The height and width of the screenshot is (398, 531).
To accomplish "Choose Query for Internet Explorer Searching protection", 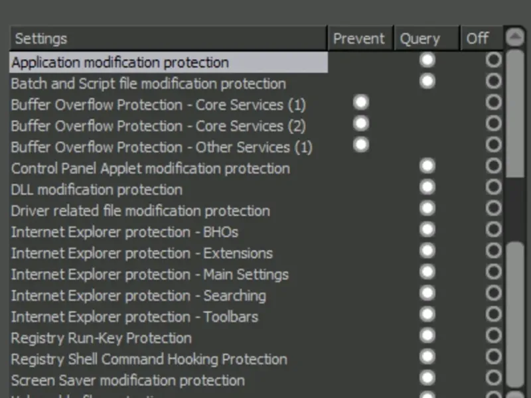I will click(427, 293).
